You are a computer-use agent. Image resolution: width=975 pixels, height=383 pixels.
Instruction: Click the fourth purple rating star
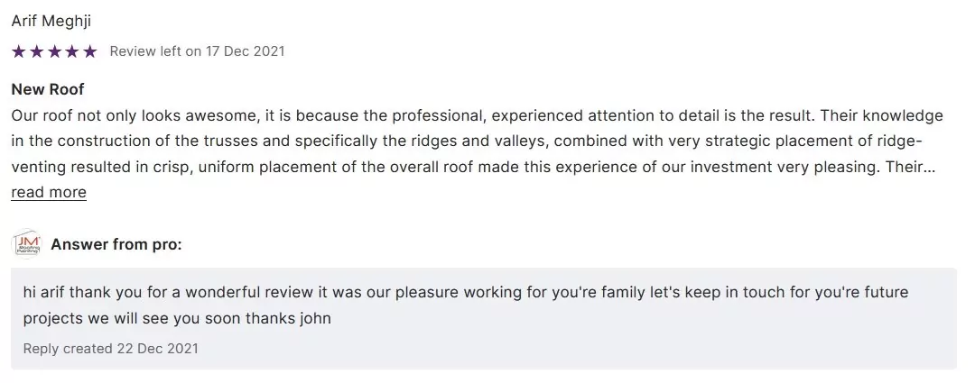coord(72,51)
